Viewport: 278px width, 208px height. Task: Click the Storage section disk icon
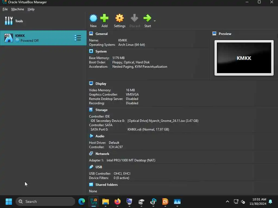[91, 110]
